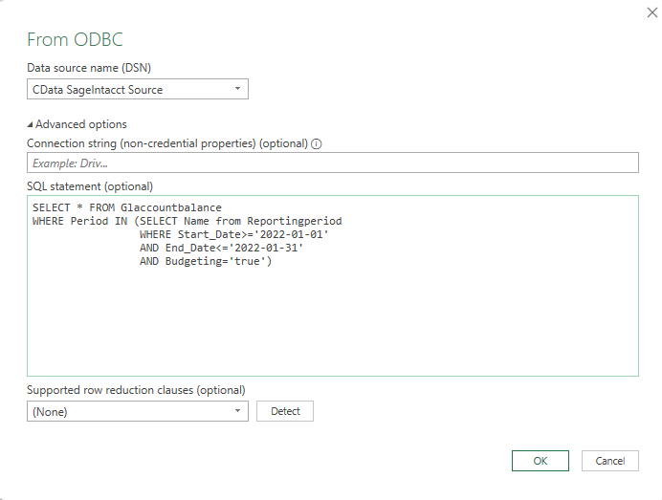Click the 'Data source name (DSN)' label
This screenshot has width=662, height=500.
(89, 68)
